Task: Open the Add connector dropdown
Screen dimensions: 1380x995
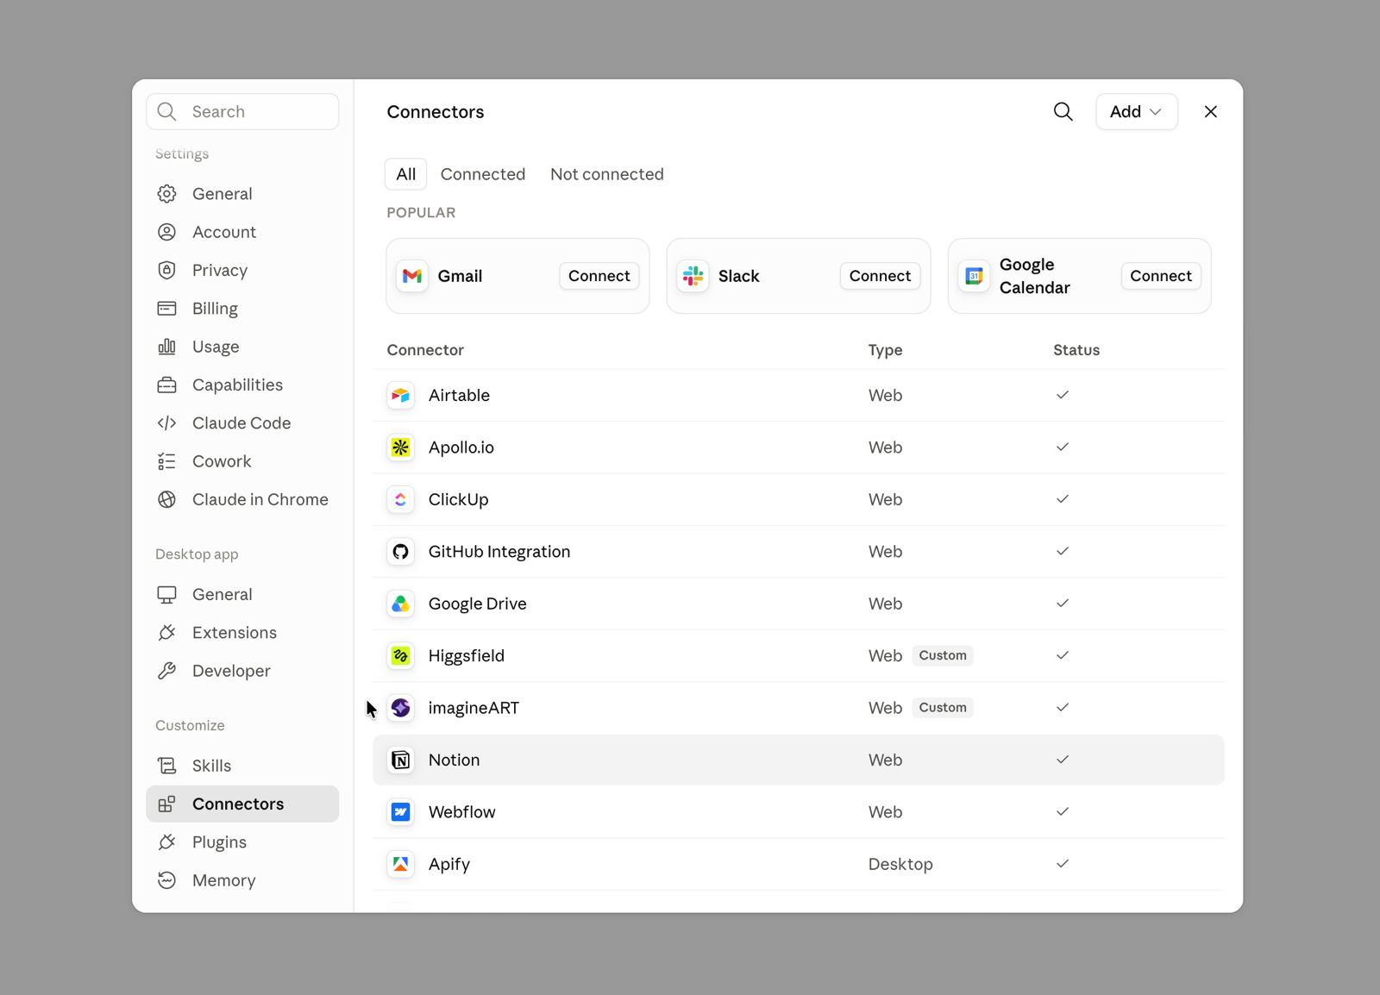Action: (1136, 112)
